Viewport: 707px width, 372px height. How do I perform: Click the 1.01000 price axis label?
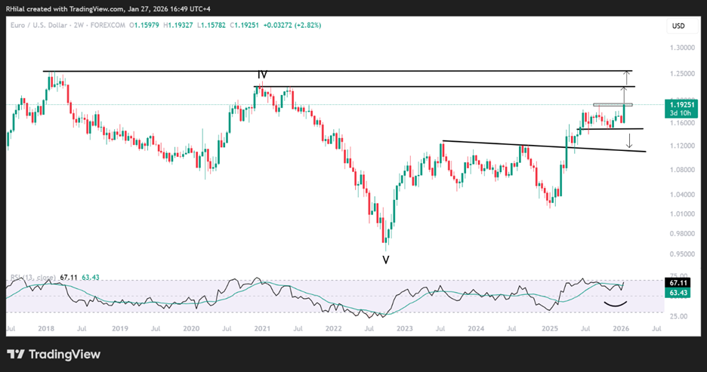[681, 214]
